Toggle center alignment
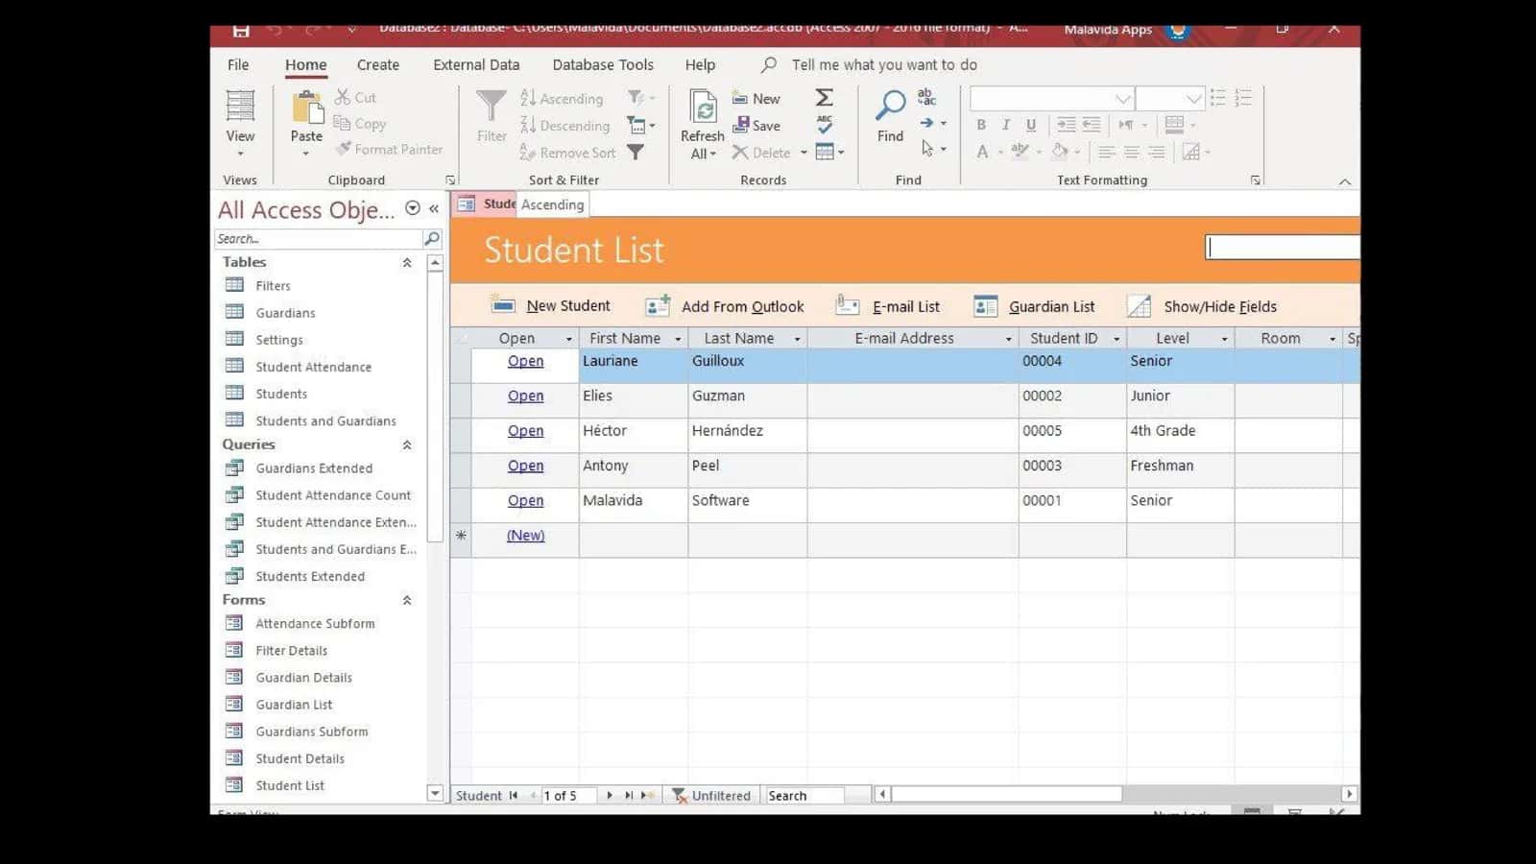 tap(1132, 152)
